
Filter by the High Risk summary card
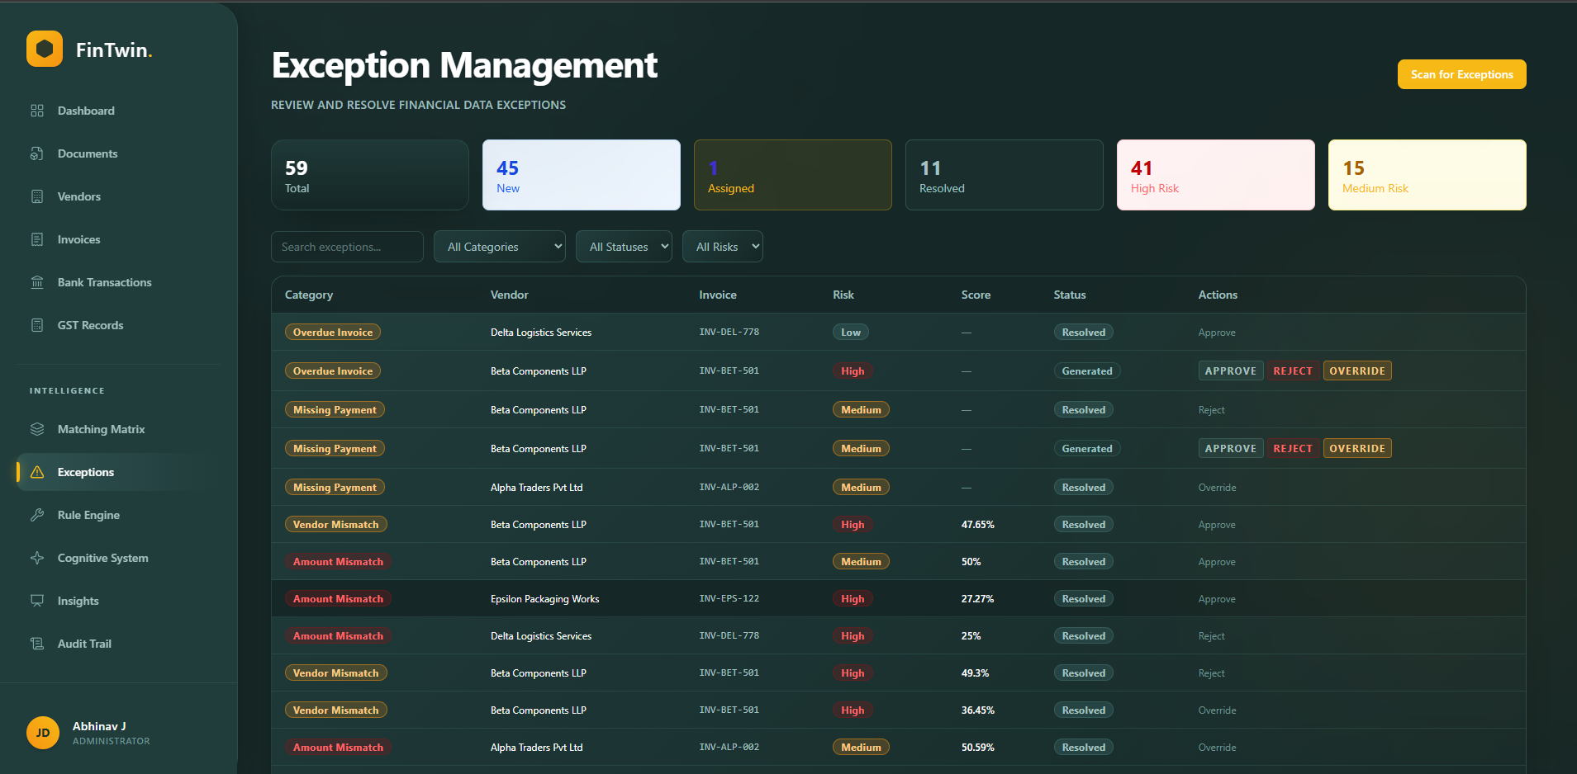point(1215,175)
